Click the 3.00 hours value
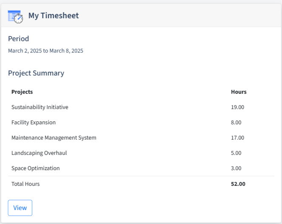282x224 pixels. coord(236,168)
